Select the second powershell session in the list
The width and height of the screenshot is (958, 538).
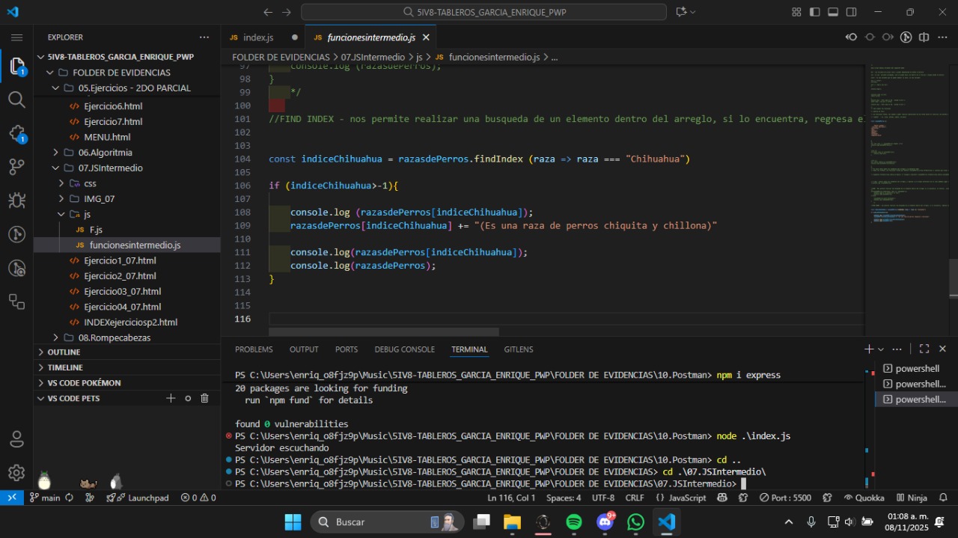(914, 383)
